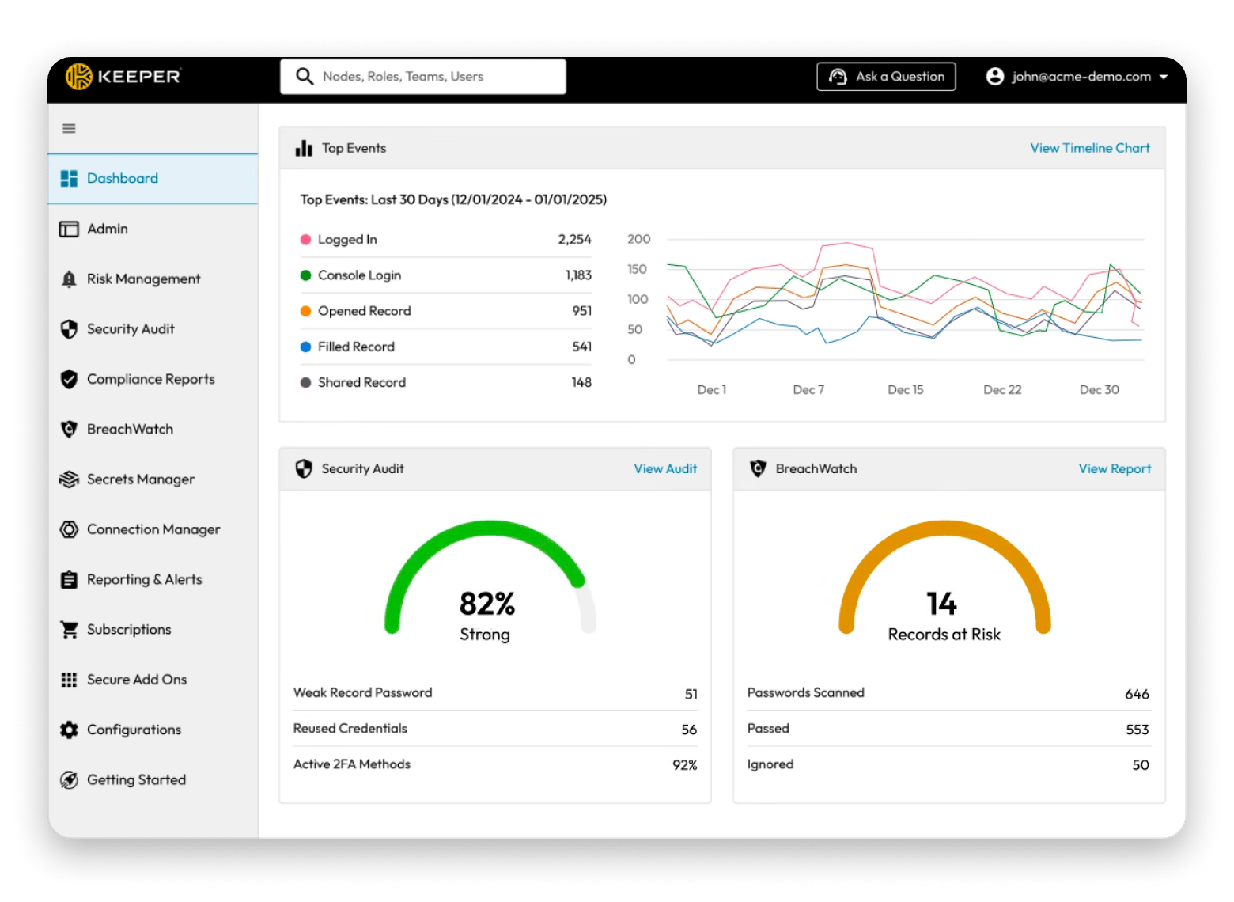The image size is (1234, 902).
Task: Click the pink Logged In legend dot
Action: [x=305, y=240]
